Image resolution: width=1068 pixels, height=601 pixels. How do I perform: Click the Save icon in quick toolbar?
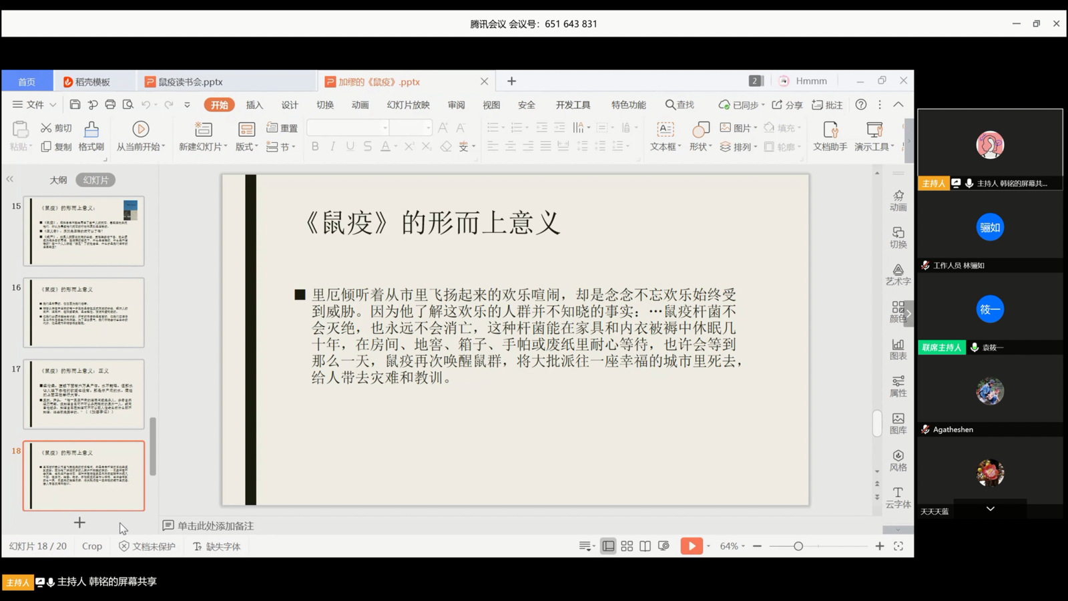point(75,105)
